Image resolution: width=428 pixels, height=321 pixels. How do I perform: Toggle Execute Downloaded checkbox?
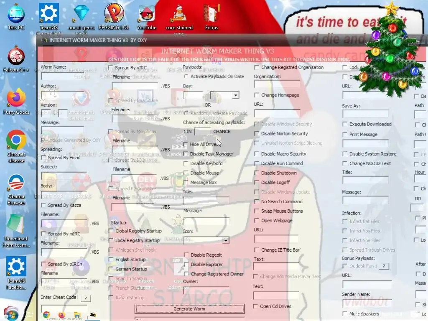[x=345, y=124]
